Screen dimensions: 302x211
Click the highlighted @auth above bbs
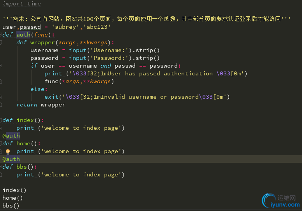click(x=11, y=159)
